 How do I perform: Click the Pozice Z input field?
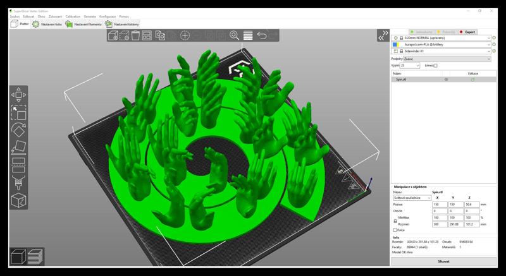472,205
